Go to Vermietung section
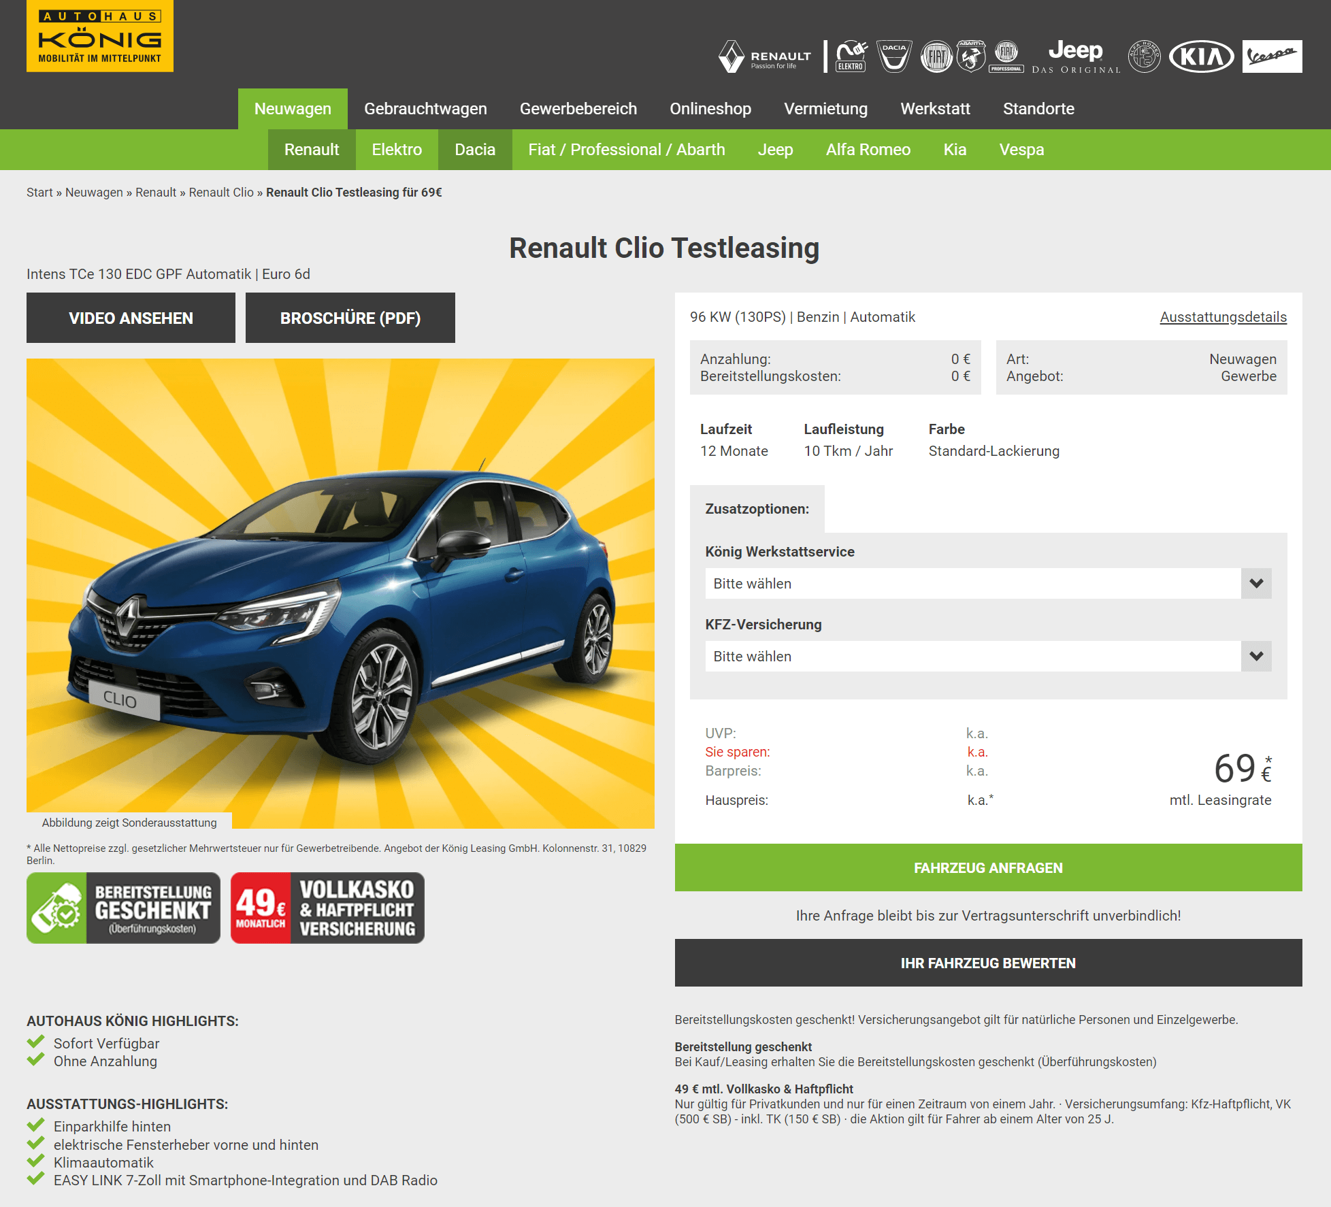 click(x=825, y=109)
